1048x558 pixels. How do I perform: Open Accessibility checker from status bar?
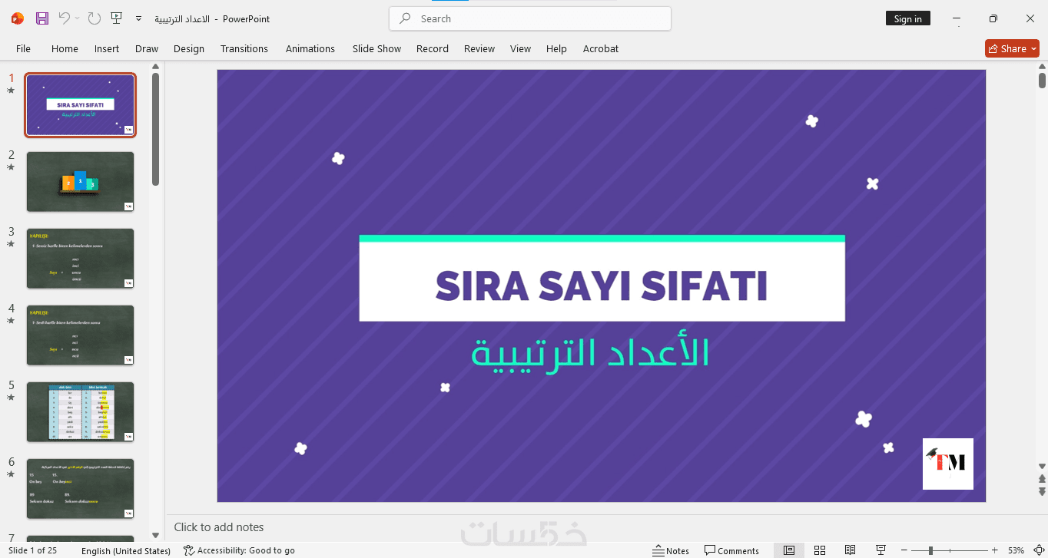239,550
